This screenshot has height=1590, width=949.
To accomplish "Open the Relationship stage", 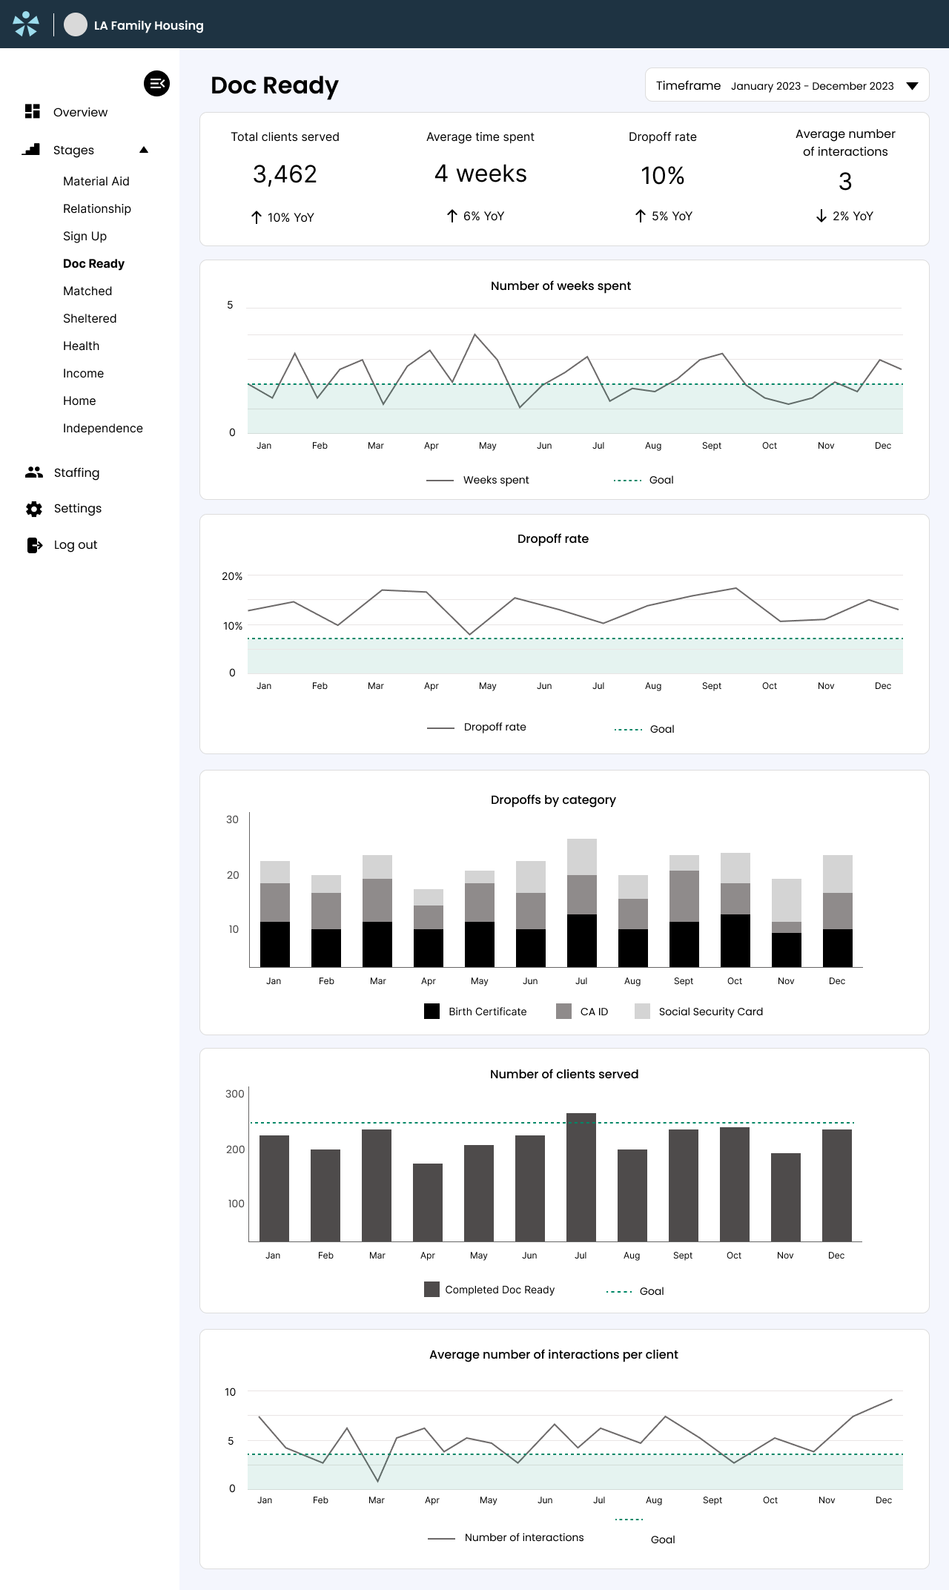I will click(x=97, y=208).
